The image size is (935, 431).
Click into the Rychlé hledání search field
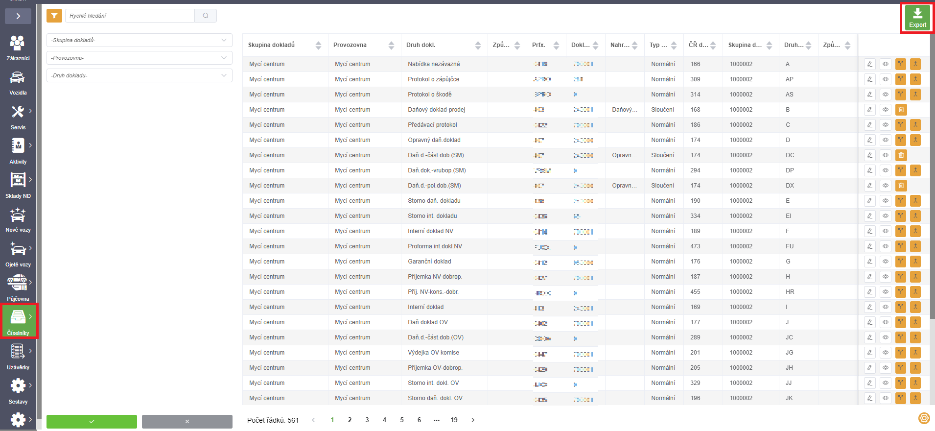(x=130, y=16)
